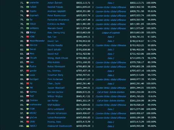
Task: Open real name link Jonathan Berg
Action: pos(55,75)
